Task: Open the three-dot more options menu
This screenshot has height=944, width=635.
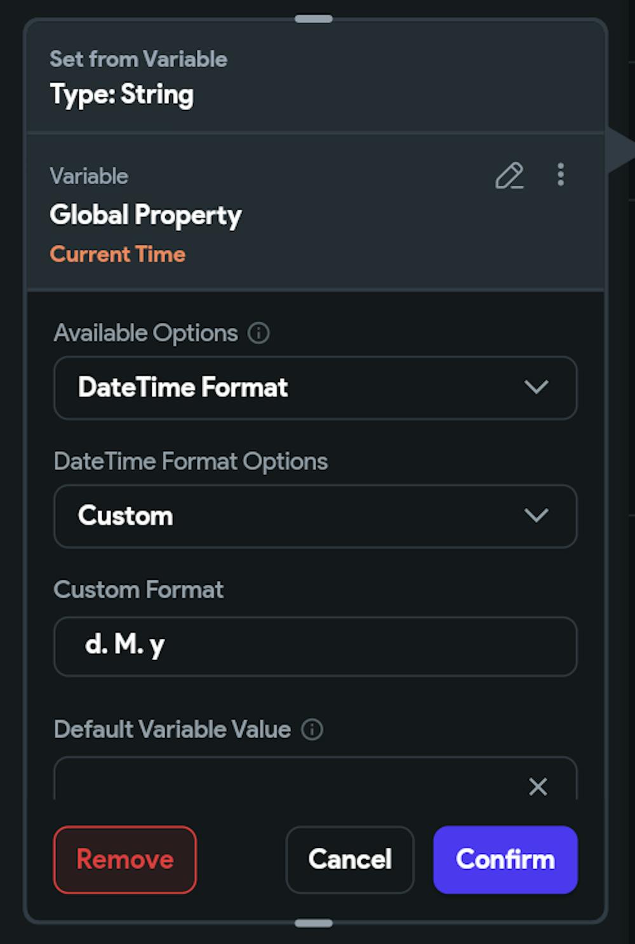Action: pos(560,175)
